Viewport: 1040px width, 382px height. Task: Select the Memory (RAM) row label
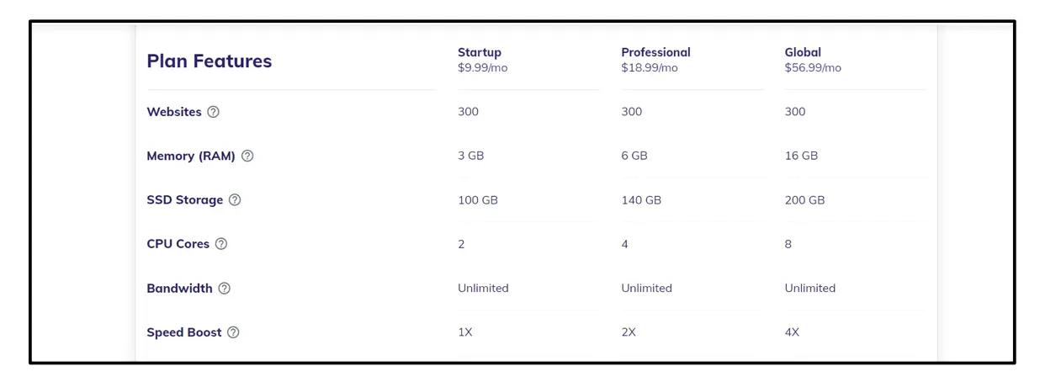coord(191,156)
